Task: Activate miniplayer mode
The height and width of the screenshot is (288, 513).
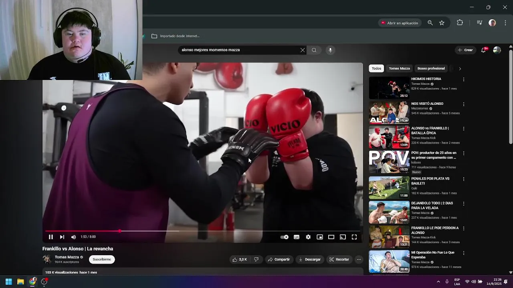Action: (320, 237)
